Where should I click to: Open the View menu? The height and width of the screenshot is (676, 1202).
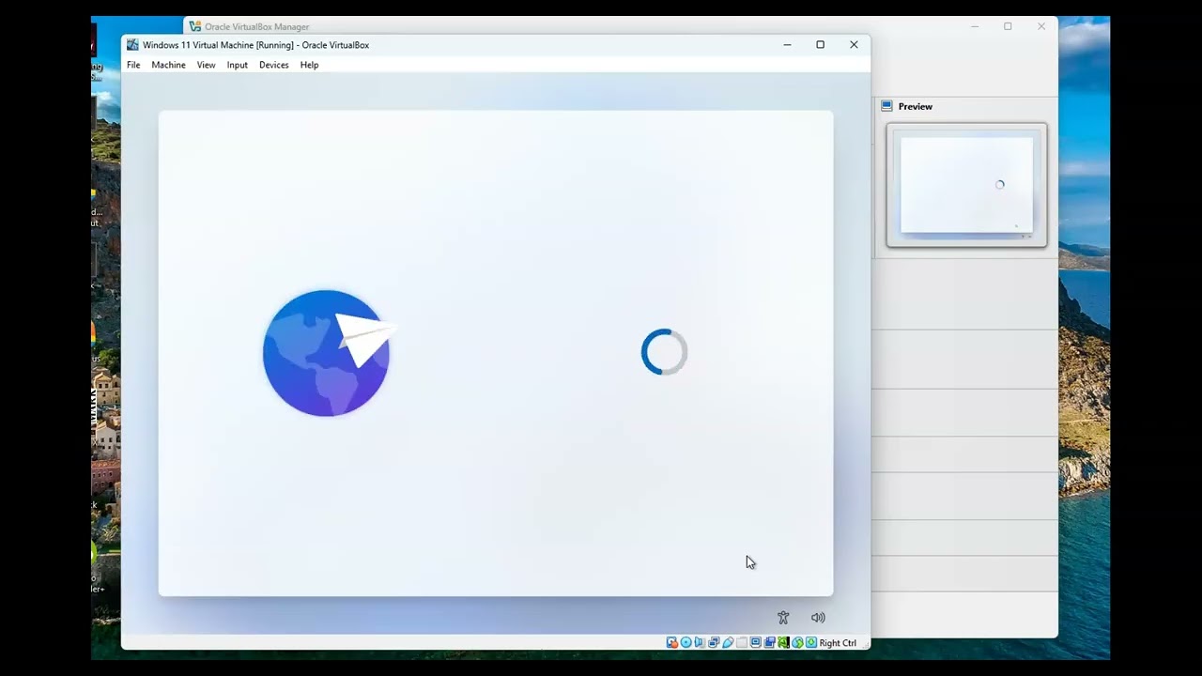point(206,65)
